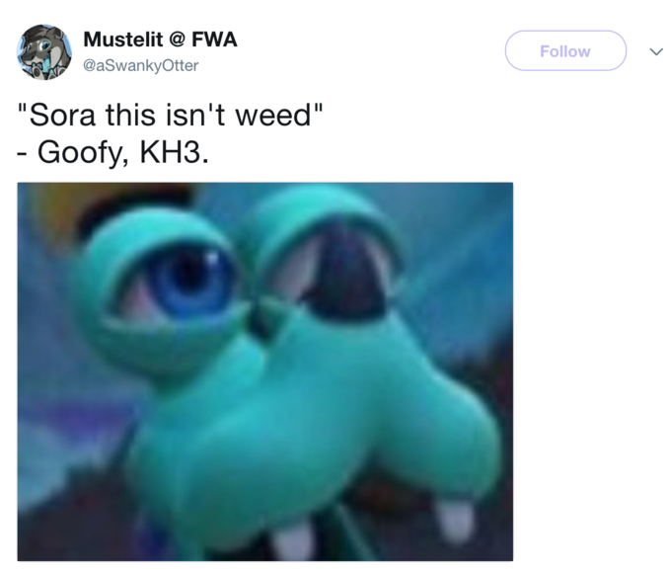Click the Follow button
The height and width of the screenshot is (574, 671).
click(565, 50)
